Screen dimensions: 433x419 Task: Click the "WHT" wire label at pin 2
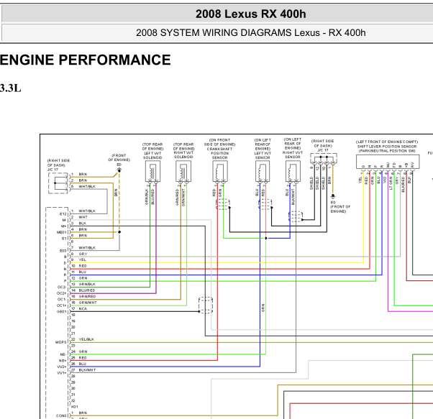tap(83, 217)
